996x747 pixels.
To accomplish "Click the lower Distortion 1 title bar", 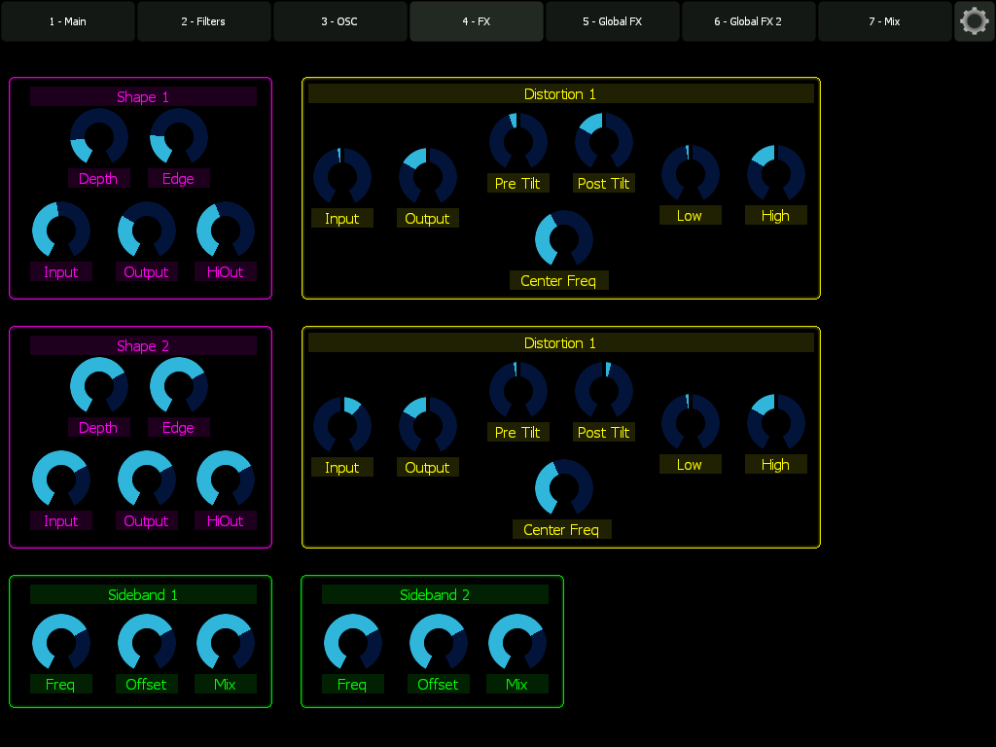I will [x=561, y=343].
